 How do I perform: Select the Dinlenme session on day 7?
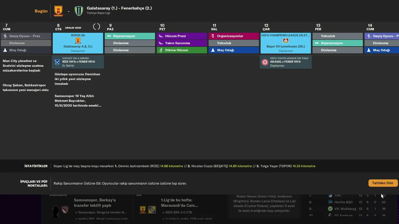pos(26,43)
